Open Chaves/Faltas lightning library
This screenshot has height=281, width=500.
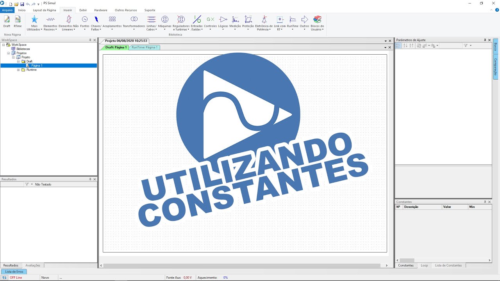(96, 23)
